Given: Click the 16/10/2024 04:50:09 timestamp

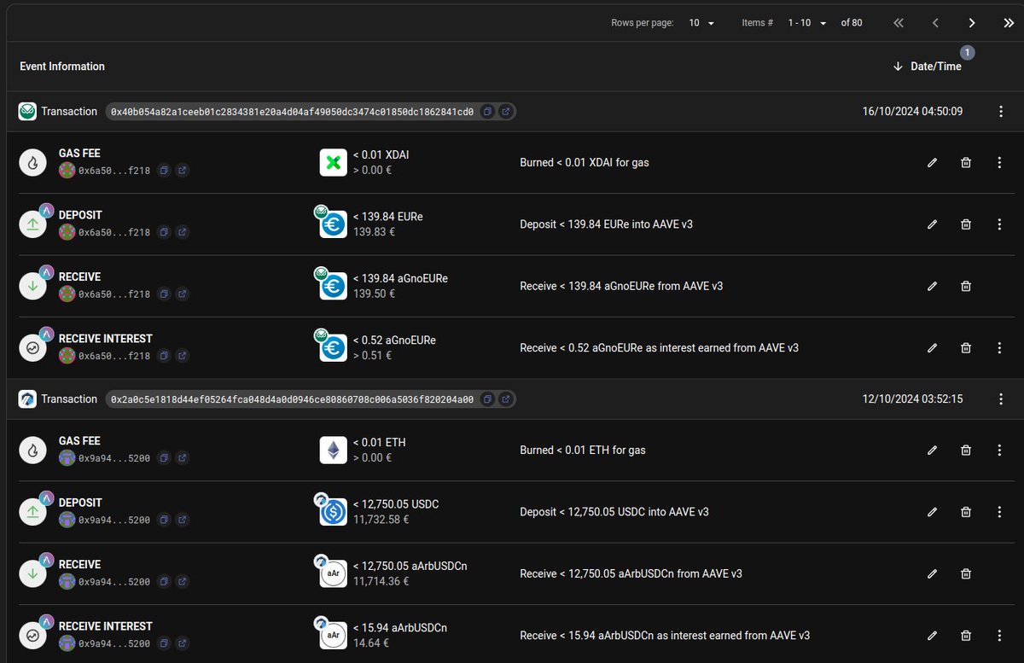Looking at the screenshot, I should point(912,112).
